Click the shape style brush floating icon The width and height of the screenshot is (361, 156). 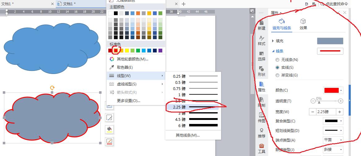coord(109,118)
